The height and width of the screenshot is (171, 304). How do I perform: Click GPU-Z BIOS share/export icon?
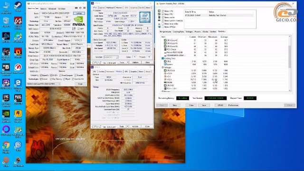click(74, 28)
